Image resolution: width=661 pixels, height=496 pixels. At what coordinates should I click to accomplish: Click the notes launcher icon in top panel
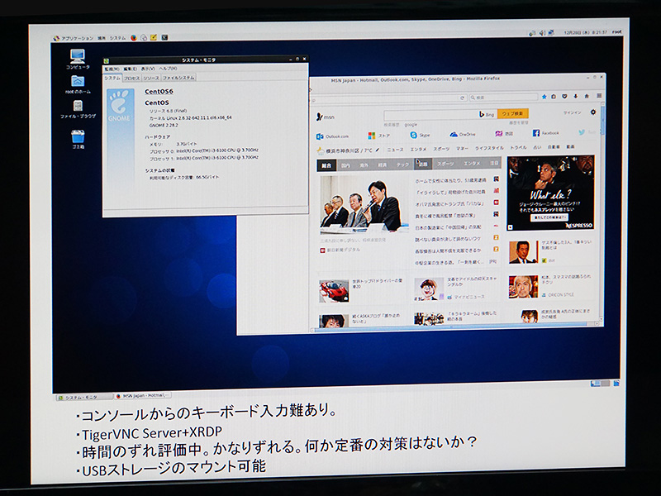pyautogui.click(x=154, y=37)
